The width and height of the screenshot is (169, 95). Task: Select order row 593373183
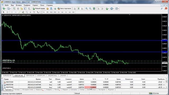click(84, 87)
